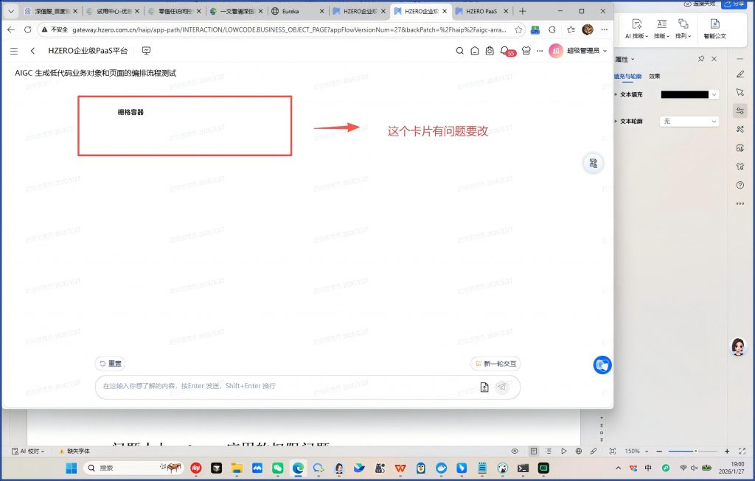
Task: Open the 文本轮廓 dropdown showing 无
Action: point(689,121)
